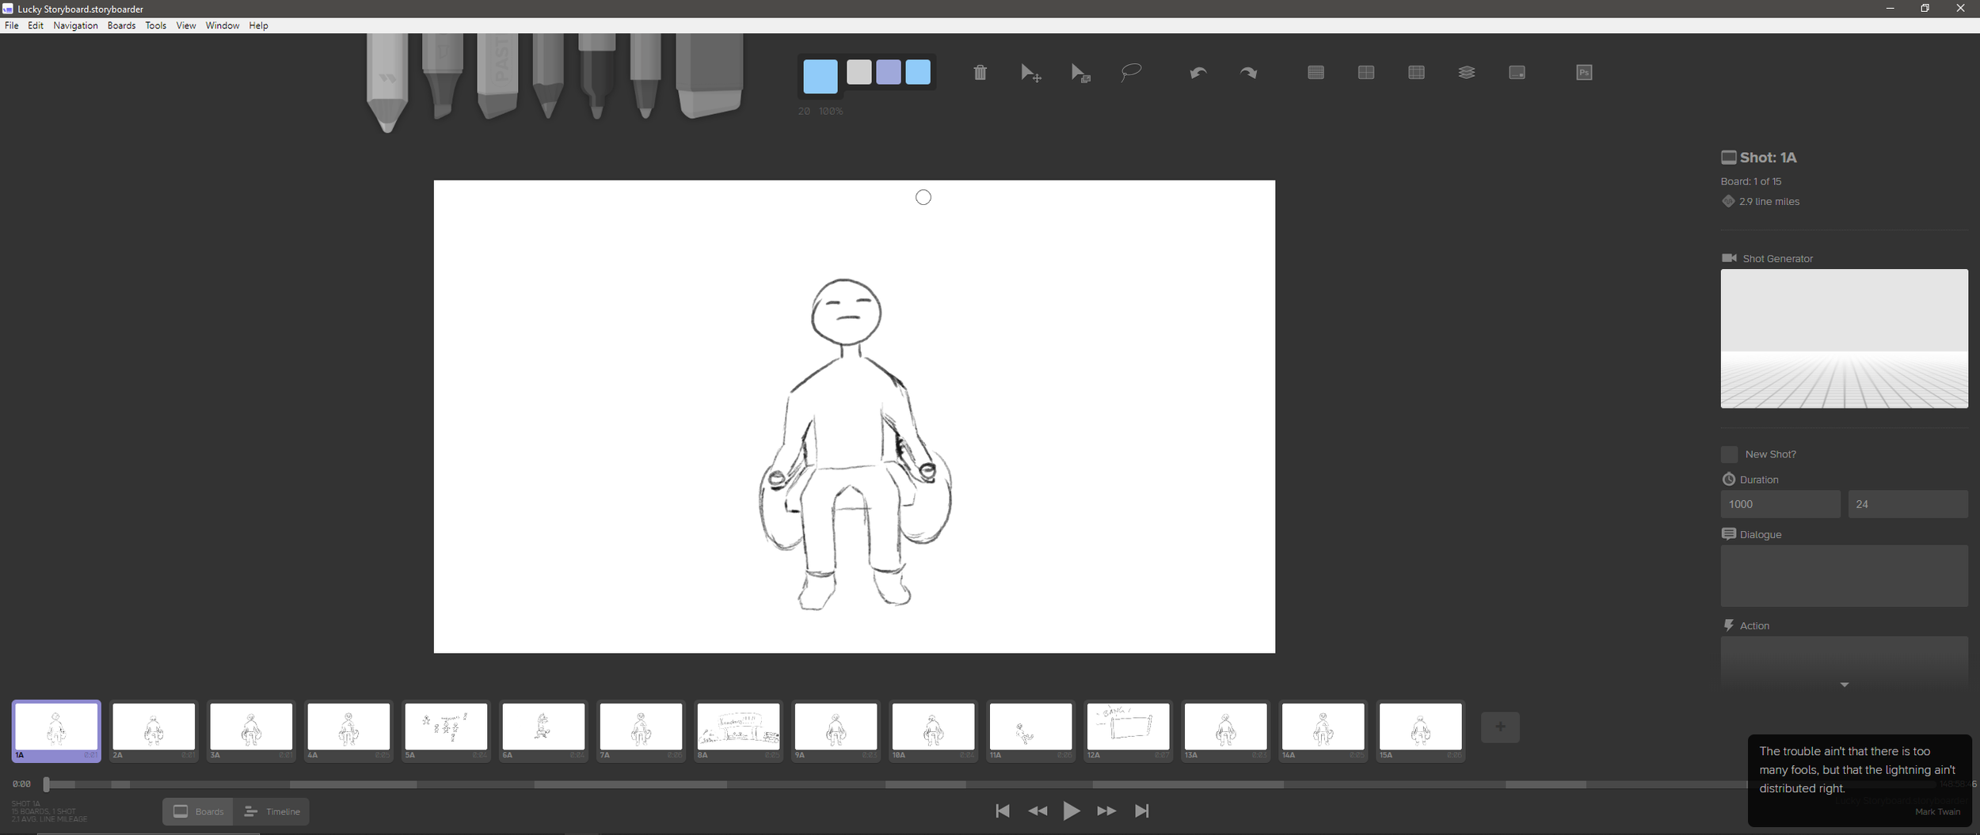The width and height of the screenshot is (1980, 835).
Task: Jump to the last board
Action: [x=1141, y=810]
